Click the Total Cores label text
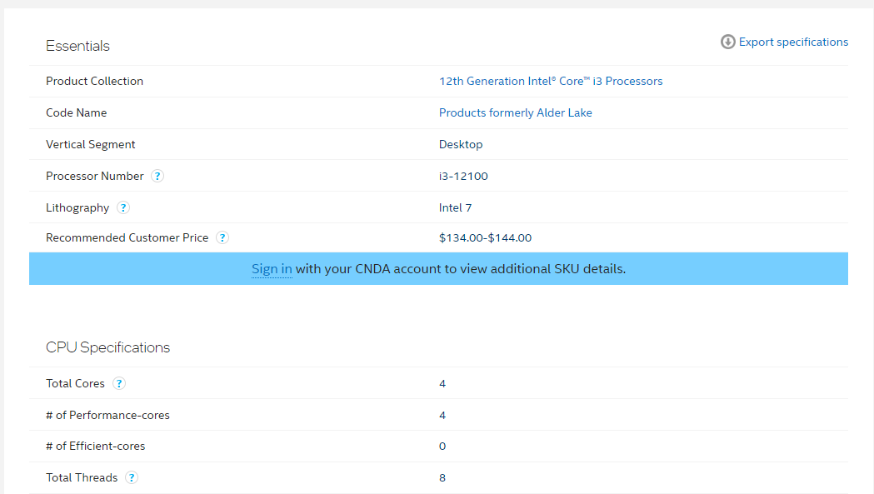Image resolution: width=874 pixels, height=494 pixels. [75, 383]
